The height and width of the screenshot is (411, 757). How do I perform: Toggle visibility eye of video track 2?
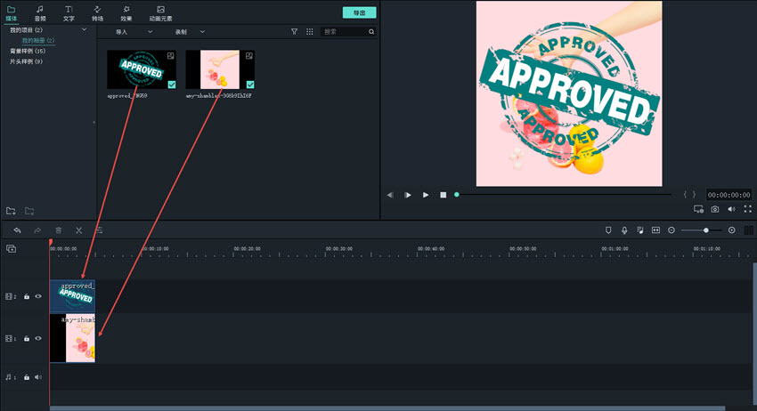38,296
